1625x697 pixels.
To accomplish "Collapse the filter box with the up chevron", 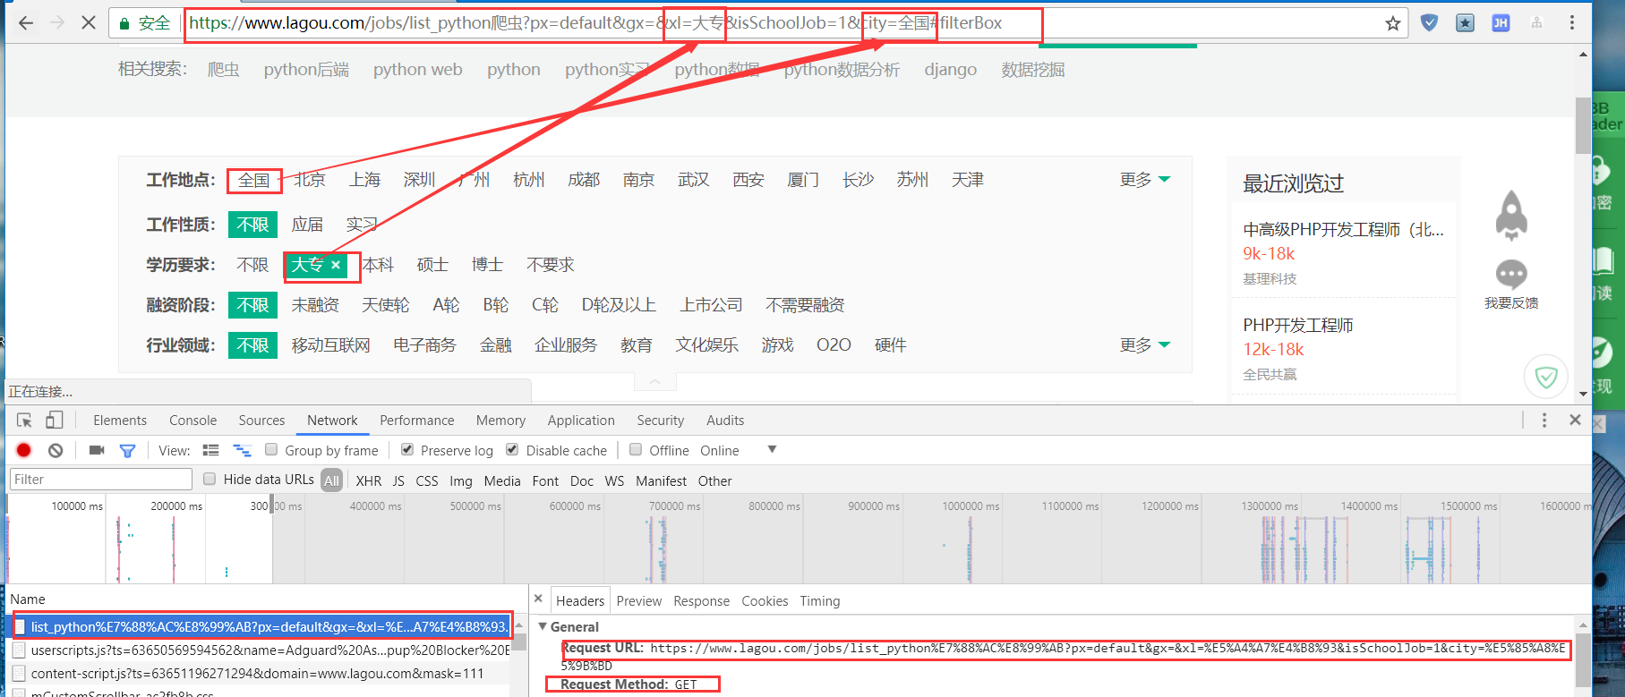I will pos(655,382).
